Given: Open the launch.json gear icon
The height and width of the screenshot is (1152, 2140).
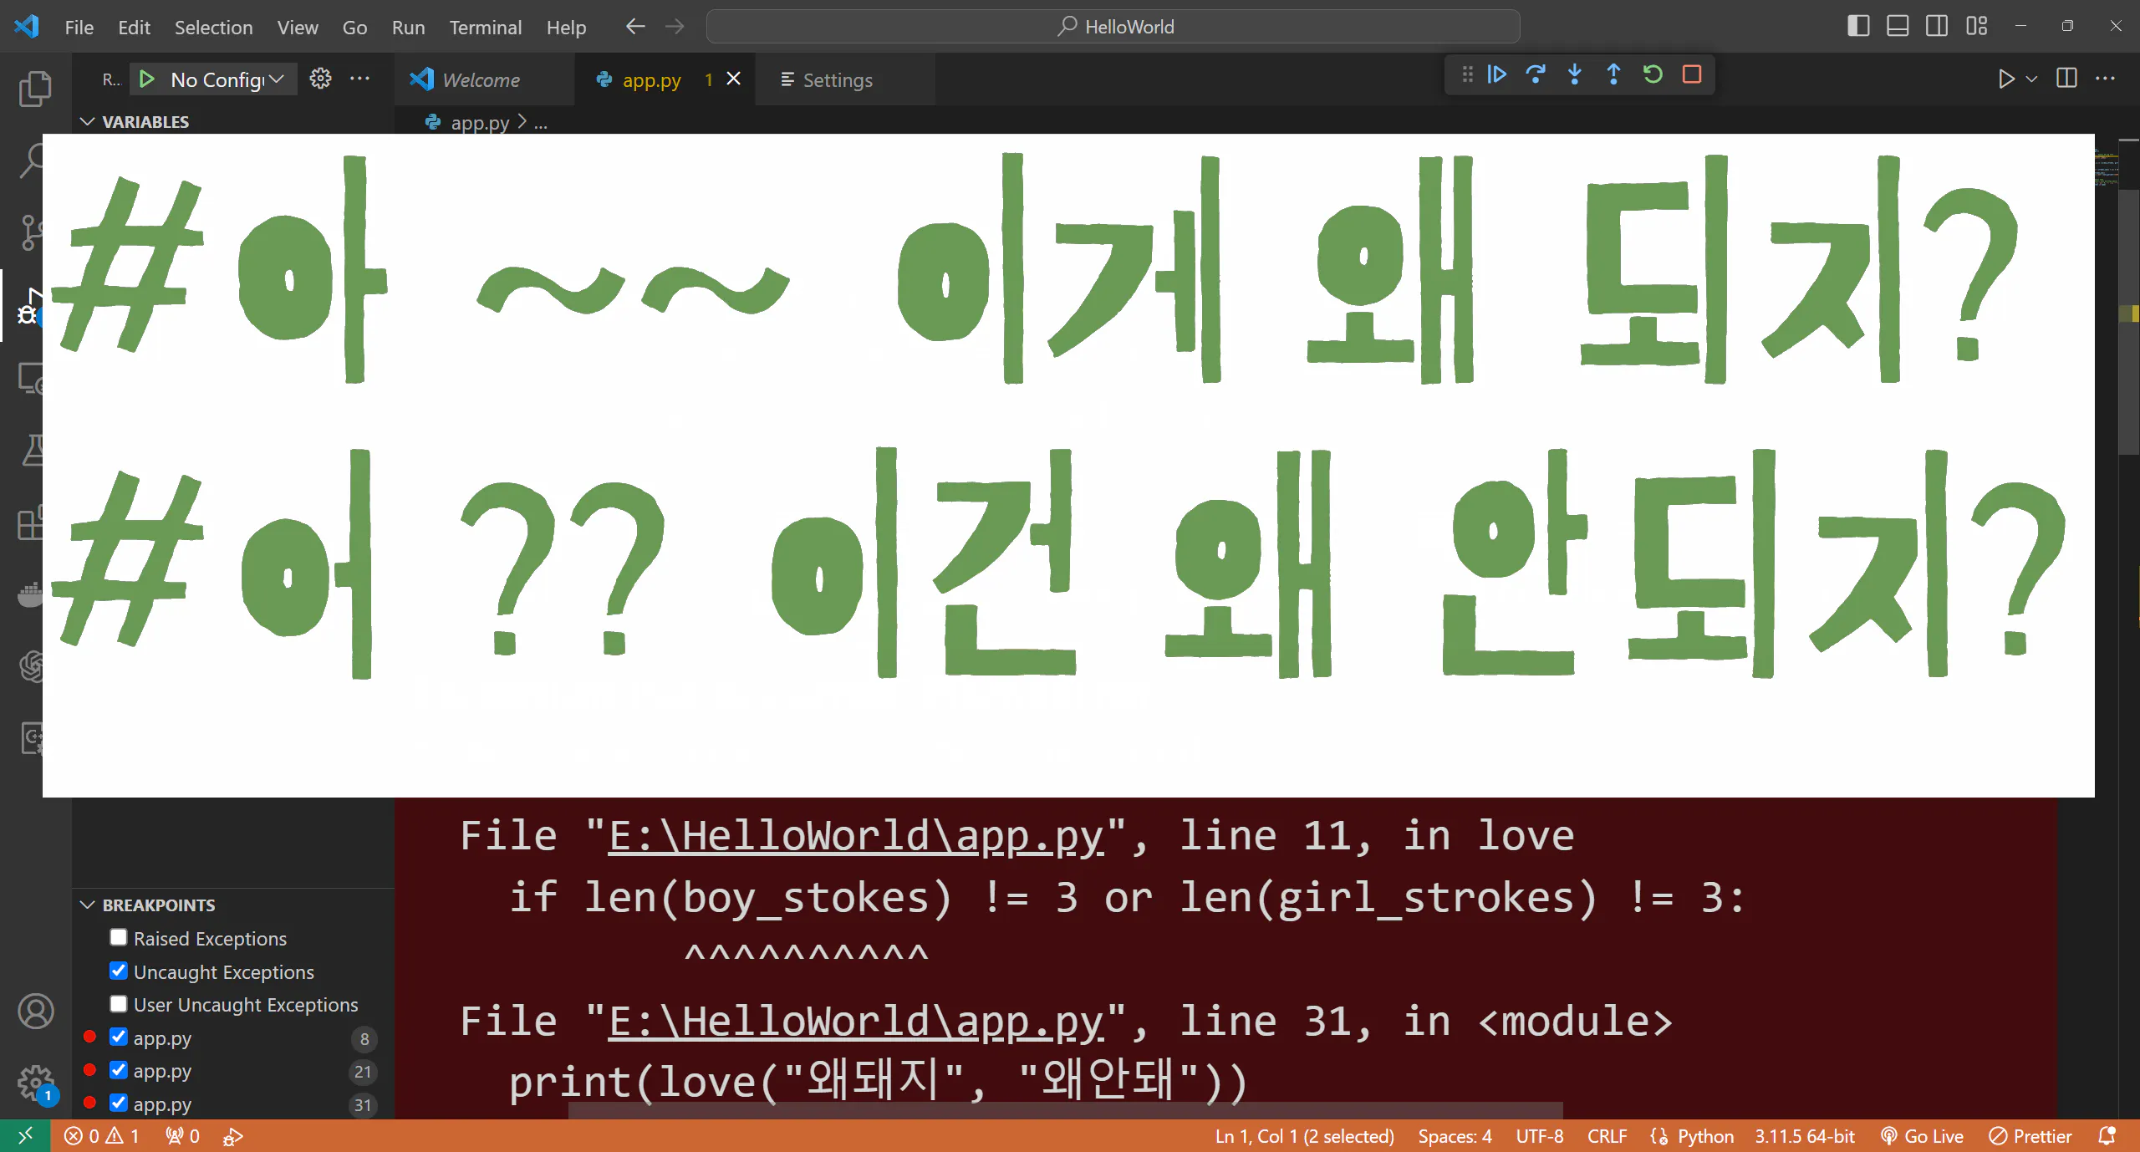Looking at the screenshot, I should click(320, 79).
